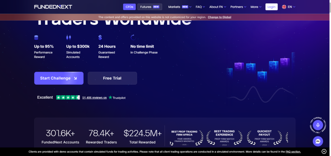Click the Best Trading Experience award
The width and height of the screenshot is (331, 156).
[224, 138]
